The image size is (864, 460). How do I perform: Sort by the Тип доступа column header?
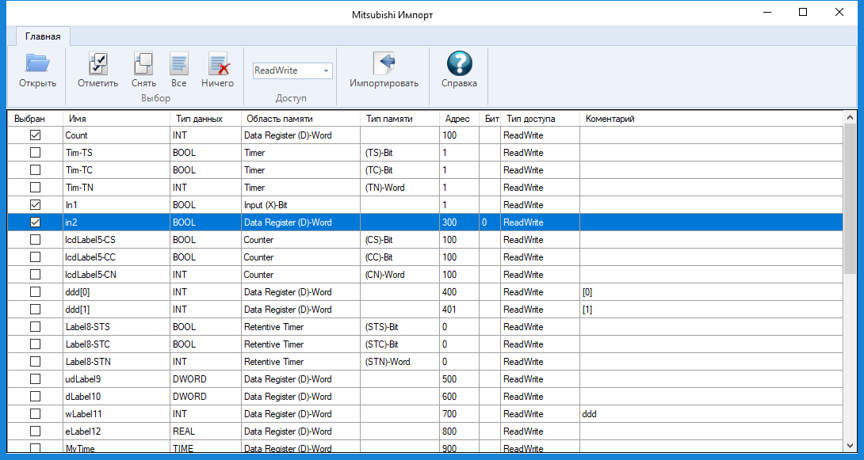(x=540, y=119)
